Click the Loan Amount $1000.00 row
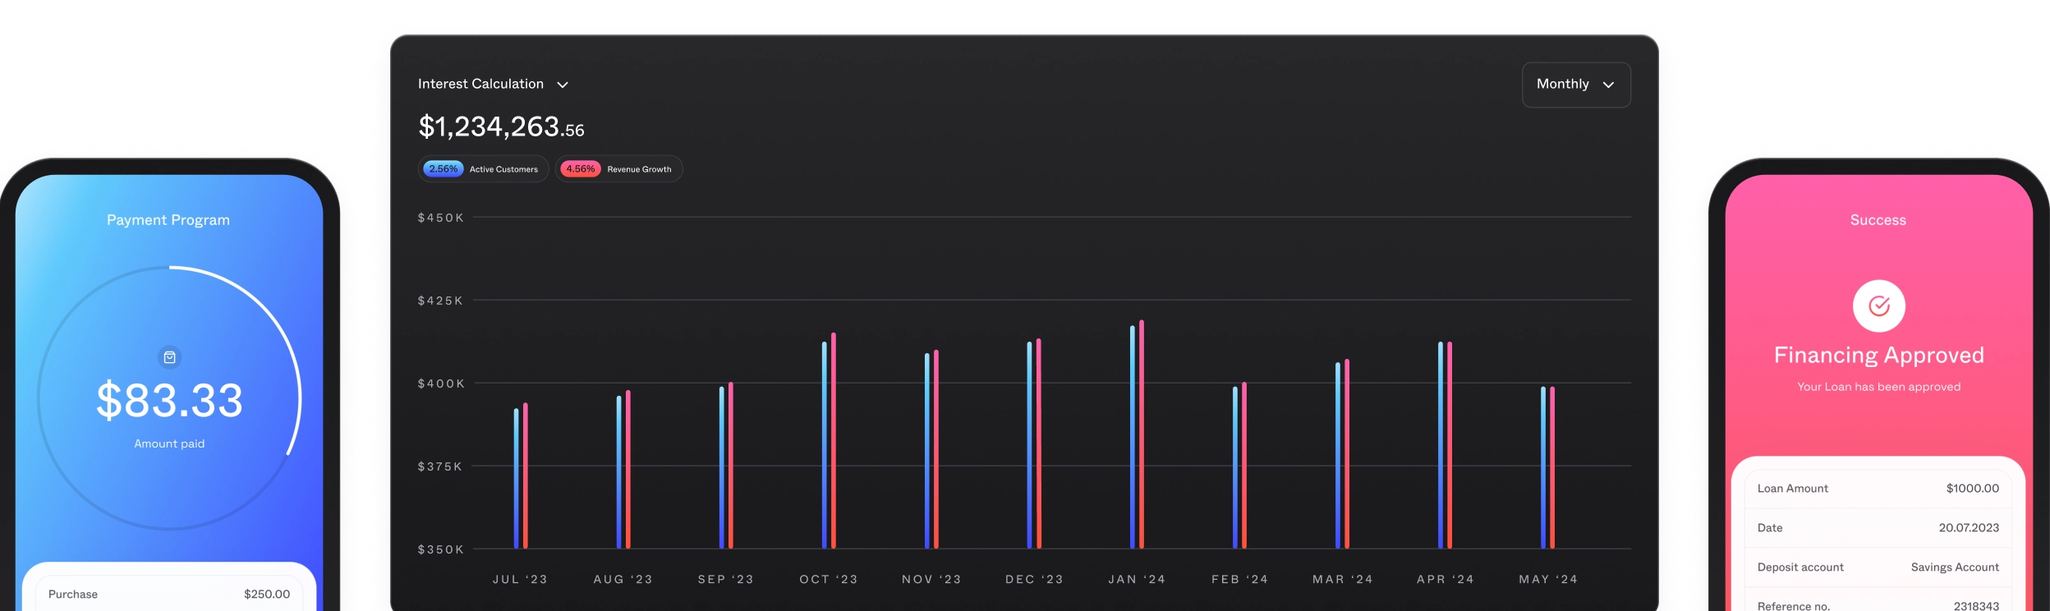Screen dimensions: 2050x611 pos(1878,489)
